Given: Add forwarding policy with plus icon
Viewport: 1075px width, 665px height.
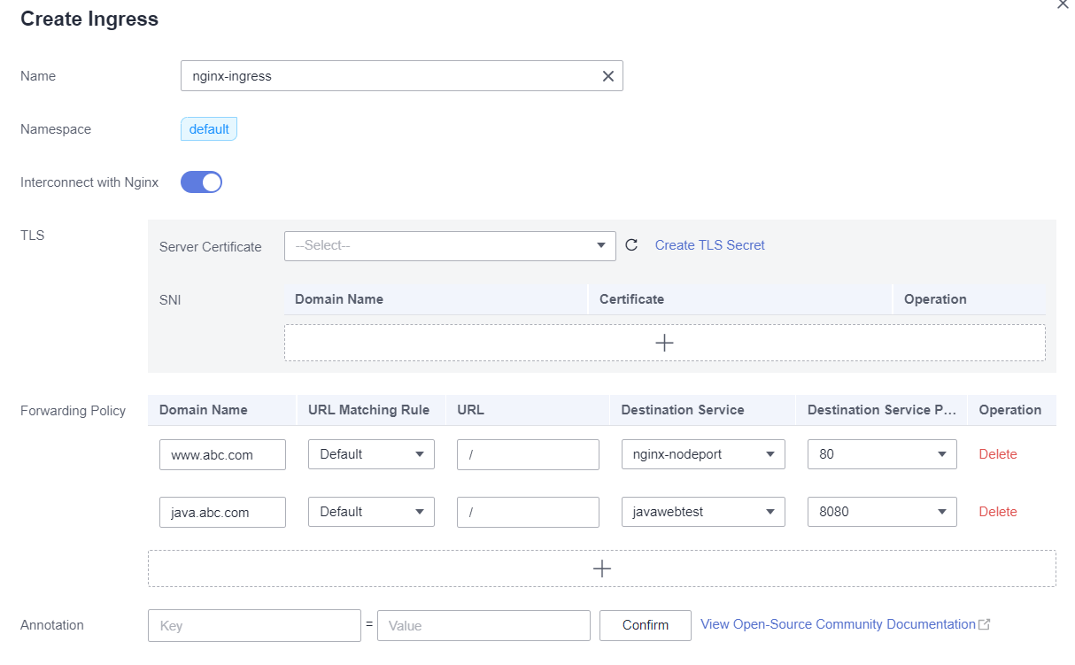Looking at the screenshot, I should coord(601,568).
